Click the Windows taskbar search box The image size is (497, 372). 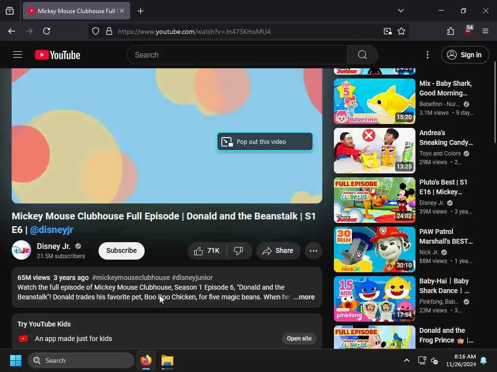[81, 360]
